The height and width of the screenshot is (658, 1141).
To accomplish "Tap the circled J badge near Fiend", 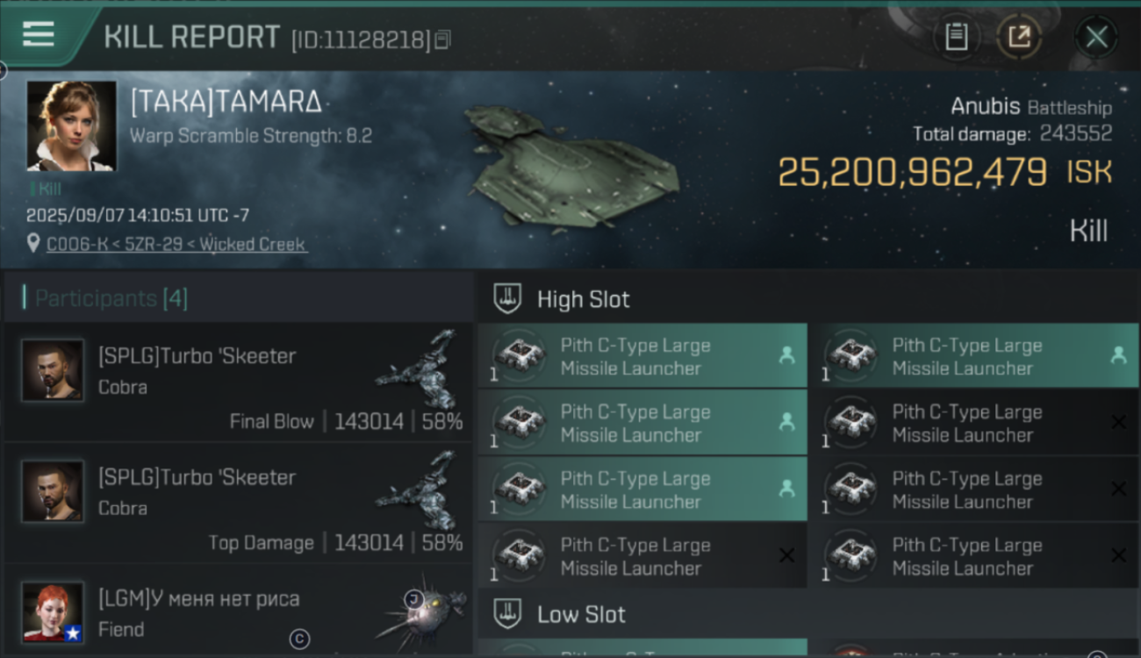I will 413,598.
